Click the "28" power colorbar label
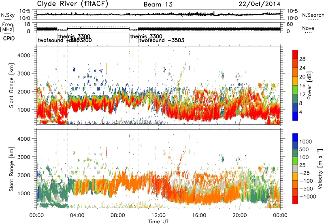Screen dimensions: 324x224 coord(302,59)
